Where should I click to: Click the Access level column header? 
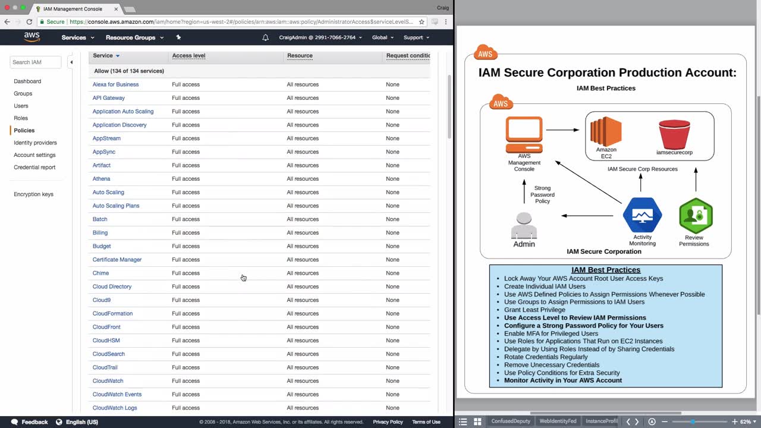coord(188,56)
